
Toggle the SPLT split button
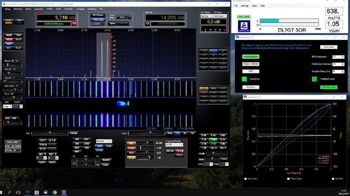click(43, 140)
